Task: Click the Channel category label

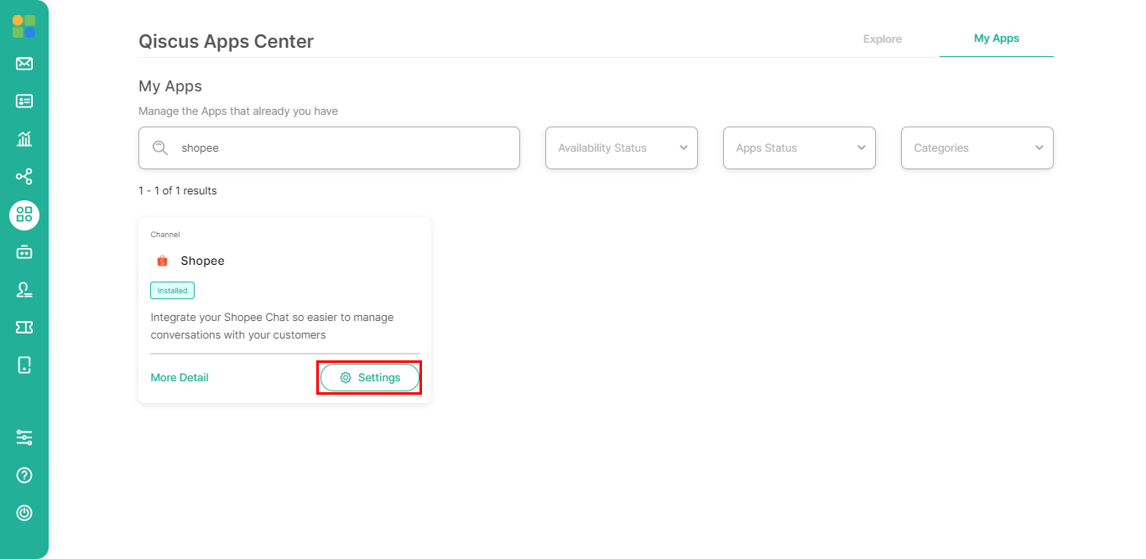Action: [165, 235]
